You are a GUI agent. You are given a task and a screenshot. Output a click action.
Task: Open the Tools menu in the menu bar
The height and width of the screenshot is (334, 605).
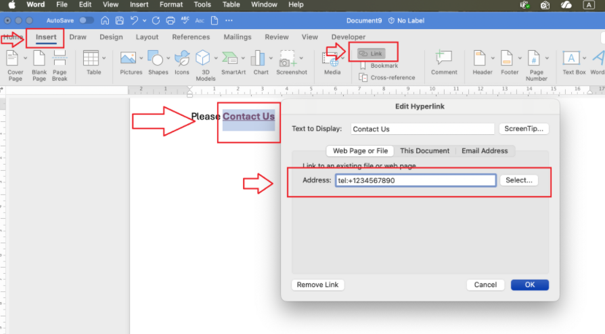pos(202,5)
